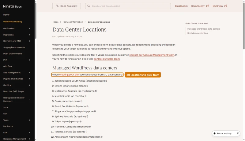The image size is (245, 141).
Task: Follow contact our Account Management team link
Action: click(152, 55)
